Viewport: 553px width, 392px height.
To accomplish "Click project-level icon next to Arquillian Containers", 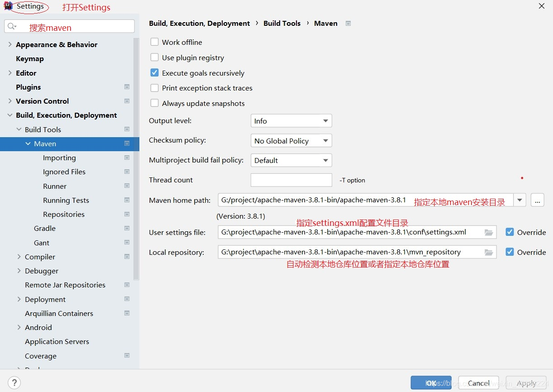I will pos(127,313).
